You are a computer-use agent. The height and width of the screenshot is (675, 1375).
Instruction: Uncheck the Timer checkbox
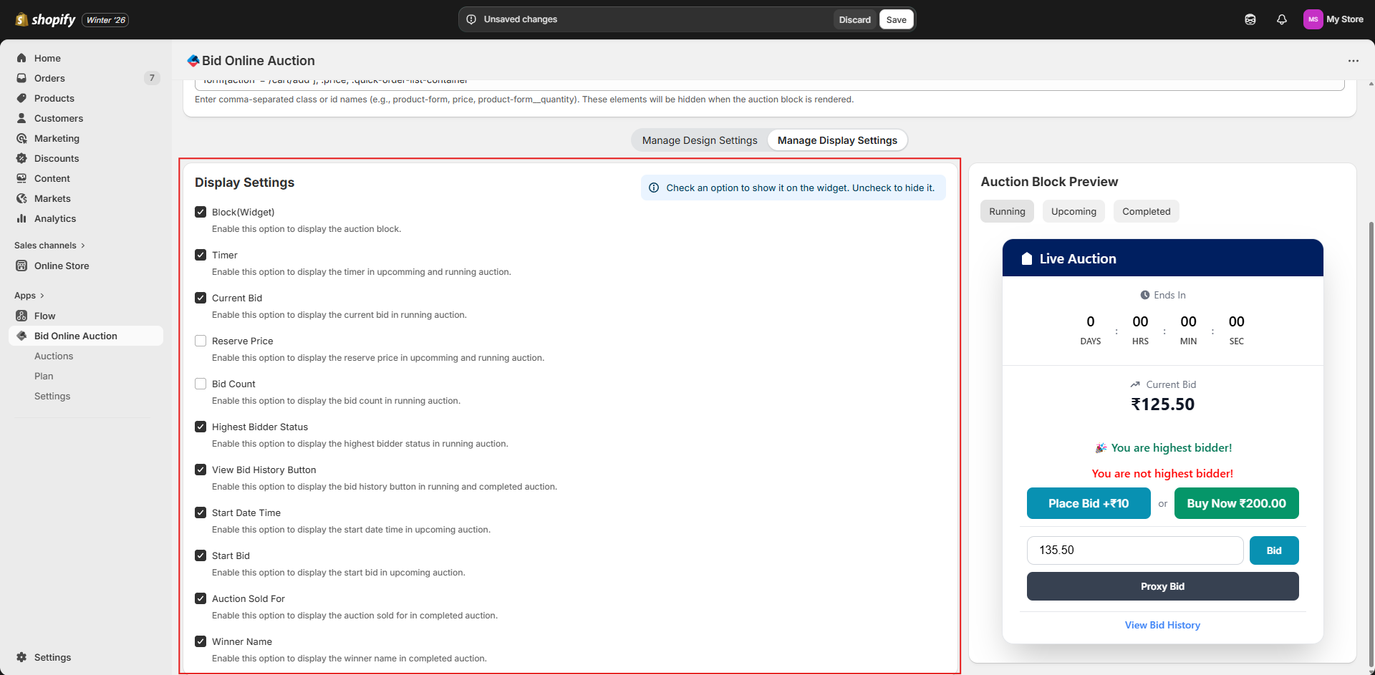[201, 255]
